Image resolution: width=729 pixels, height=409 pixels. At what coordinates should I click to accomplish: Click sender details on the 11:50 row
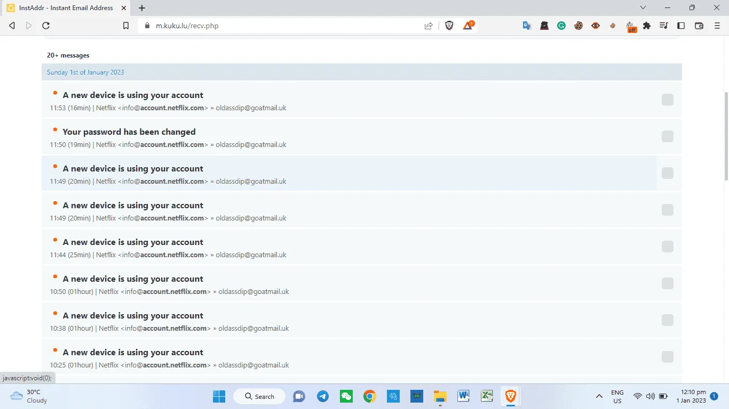(168, 145)
